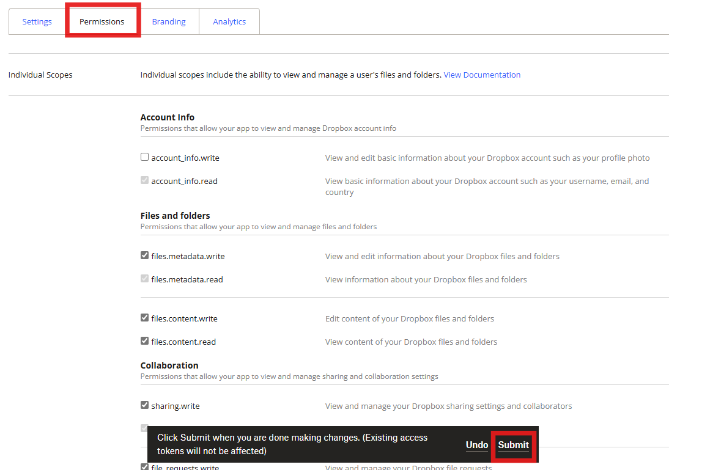Toggle the sharing.write permission checkbox

click(144, 405)
